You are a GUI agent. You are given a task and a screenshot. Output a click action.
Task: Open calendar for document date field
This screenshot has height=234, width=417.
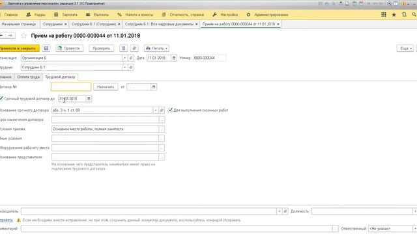coord(174,58)
